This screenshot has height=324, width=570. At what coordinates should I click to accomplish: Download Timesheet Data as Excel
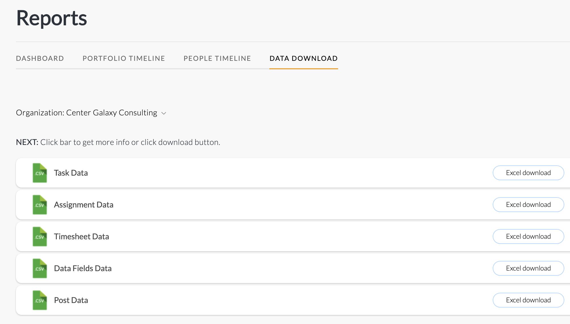[528, 236]
